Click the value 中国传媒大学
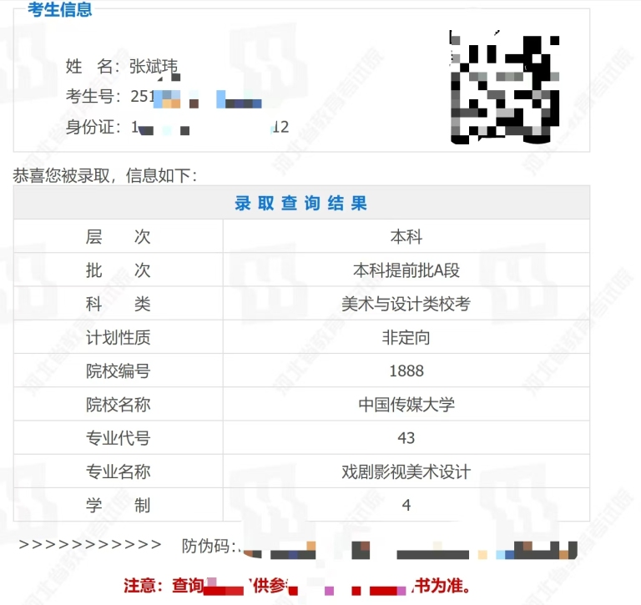The height and width of the screenshot is (605, 641). [406, 405]
